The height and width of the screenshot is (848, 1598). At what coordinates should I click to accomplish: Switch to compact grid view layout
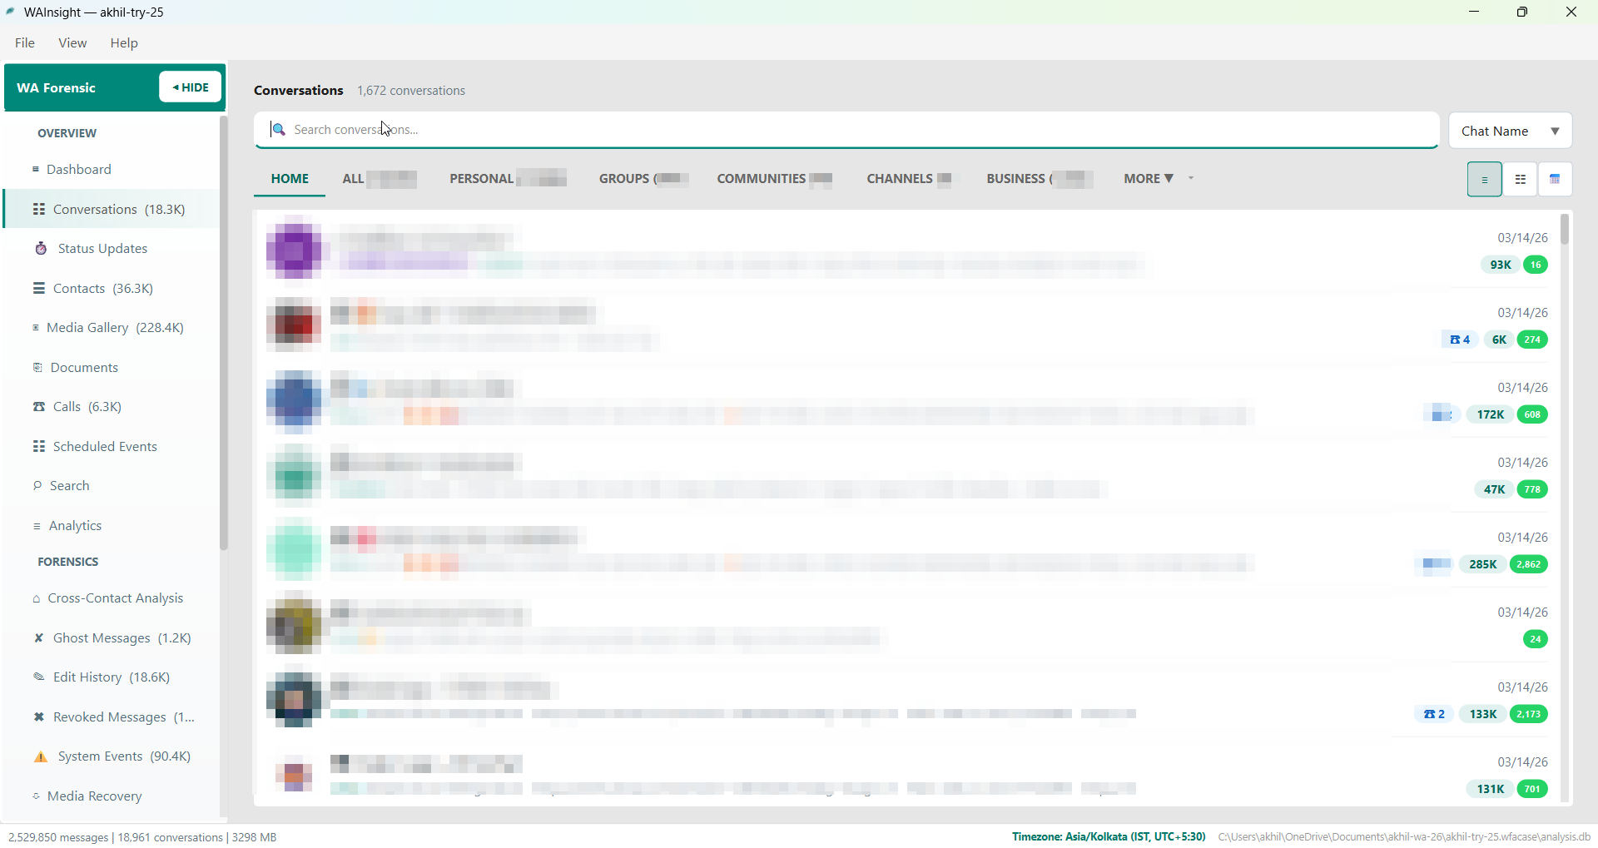coord(1520,179)
